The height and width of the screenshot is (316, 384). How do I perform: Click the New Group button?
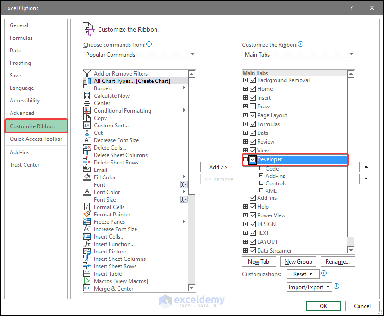click(x=298, y=262)
